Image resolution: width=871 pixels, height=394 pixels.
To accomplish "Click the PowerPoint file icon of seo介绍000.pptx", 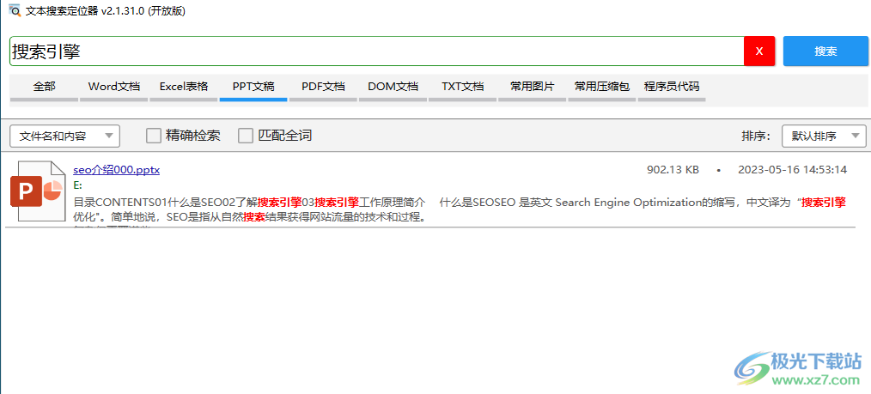I will (x=37, y=191).
